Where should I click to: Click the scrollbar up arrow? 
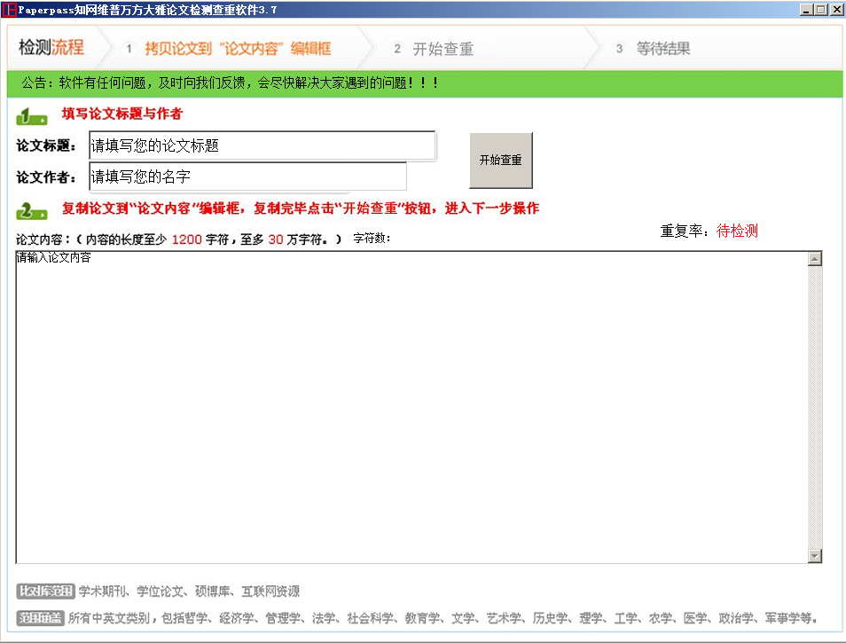click(816, 257)
